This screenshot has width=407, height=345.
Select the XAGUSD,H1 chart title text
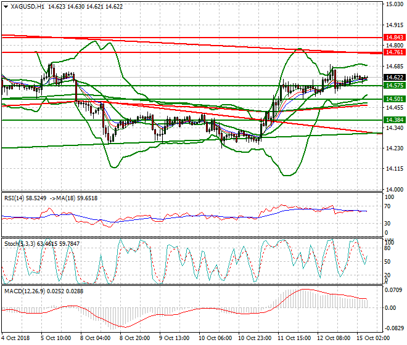tap(27, 7)
